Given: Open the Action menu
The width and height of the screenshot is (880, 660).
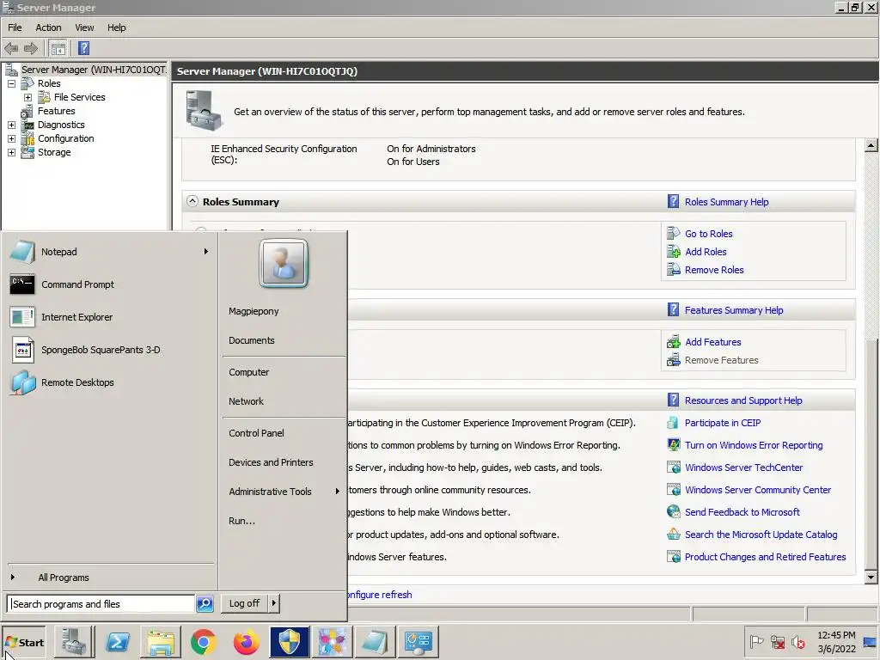Looking at the screenshot, I should pyautogui.click(x=48, y=27).
